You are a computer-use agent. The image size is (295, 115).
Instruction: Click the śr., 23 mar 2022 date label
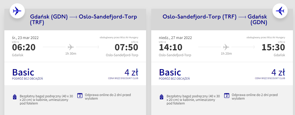coord(25,38)
